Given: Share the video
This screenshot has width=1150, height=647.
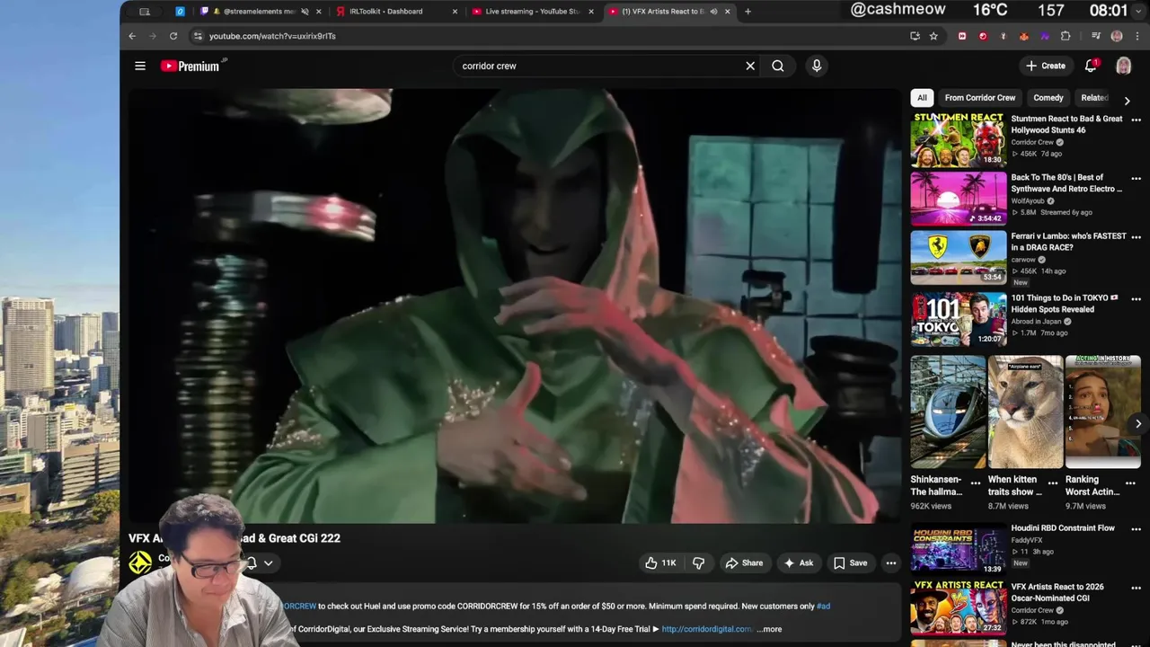Looking at the screenshot, I should tap(744, 563).
